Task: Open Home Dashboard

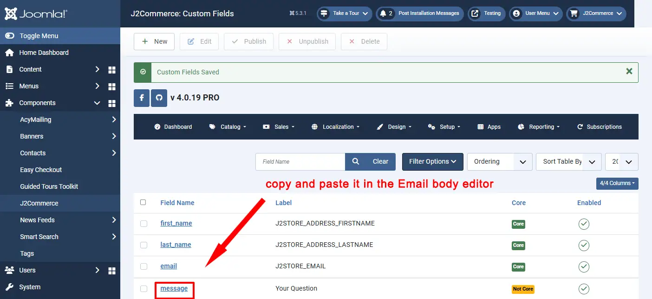Action: point(44,53)
